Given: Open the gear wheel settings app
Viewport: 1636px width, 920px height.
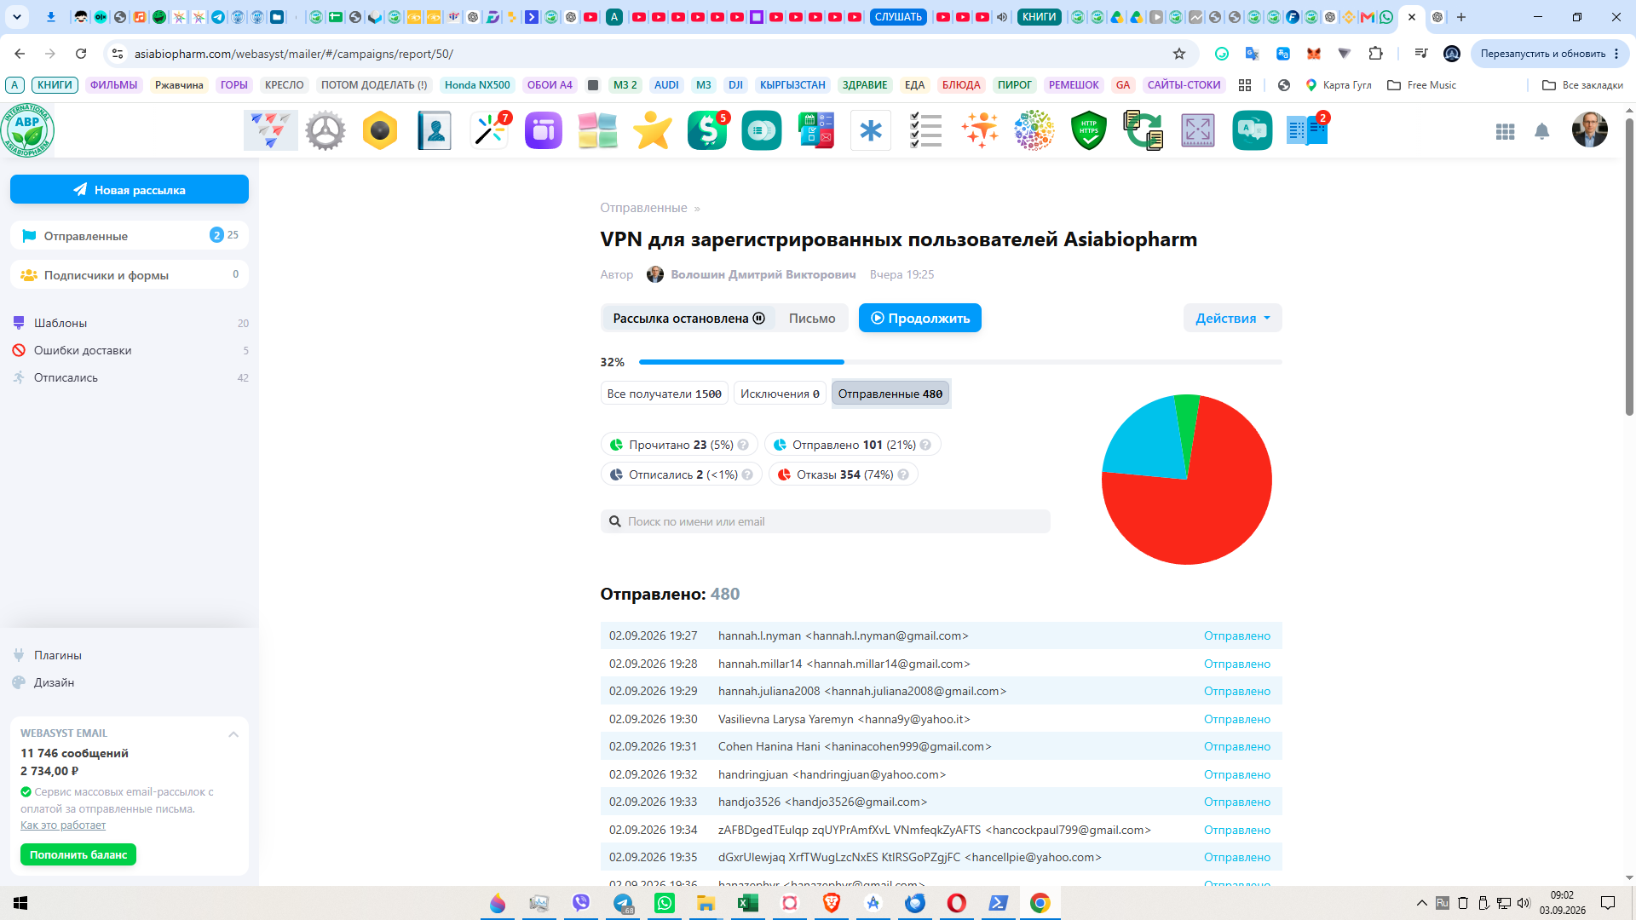Looking at the screenshot, I should pyautogui.click(x=325, y=130).
